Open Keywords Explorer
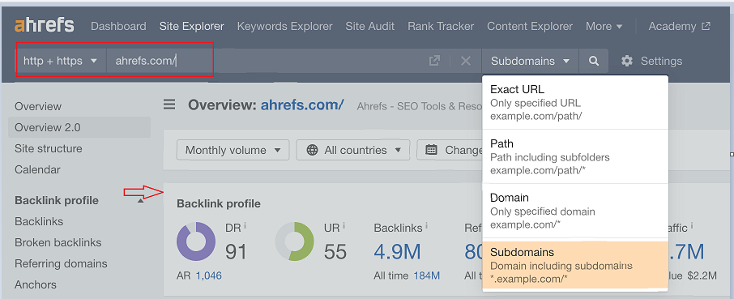The image size is (734, 299). click(284, 26)
